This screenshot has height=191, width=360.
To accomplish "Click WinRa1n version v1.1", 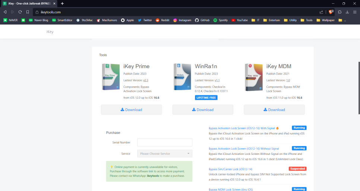I will pos(217,80).
